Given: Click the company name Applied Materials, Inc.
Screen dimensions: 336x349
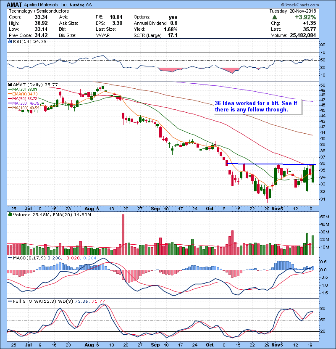Looking at the screenshot, I should (46, 5).
